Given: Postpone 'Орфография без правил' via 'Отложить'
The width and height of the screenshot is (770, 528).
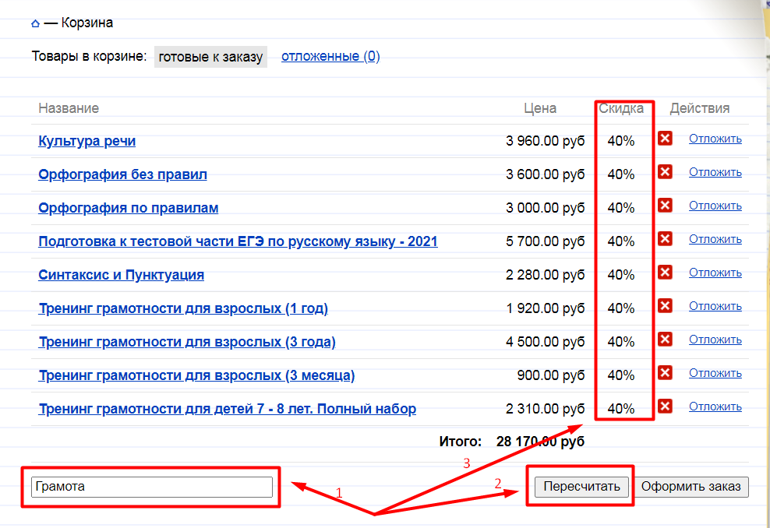Looking at the screenshot, I should click(715, 172).
